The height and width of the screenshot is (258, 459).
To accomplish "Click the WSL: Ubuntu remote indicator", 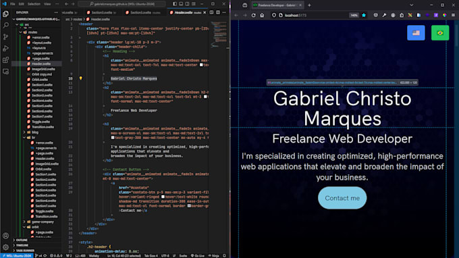I will point(18,256).
